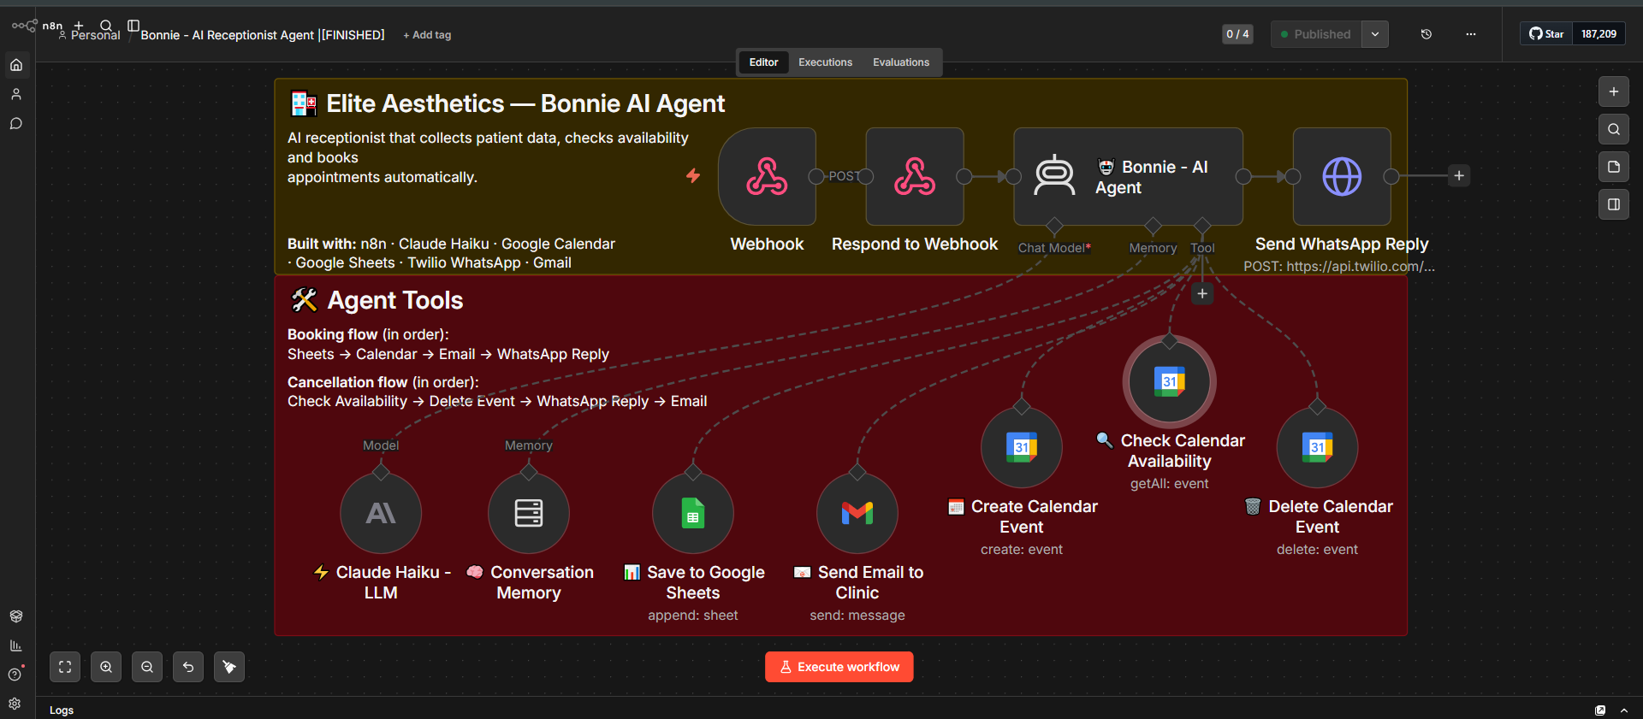Click the 187,209 star count
Viewport: 1643px width, 719px height.
(x=1599, y=34)
